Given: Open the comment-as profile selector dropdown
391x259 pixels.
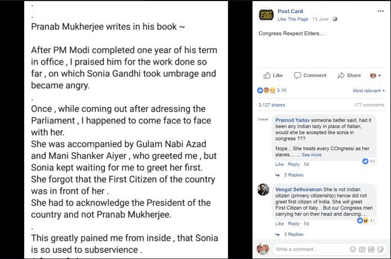Looking at the screenshot, I should [x=376, y=75].
